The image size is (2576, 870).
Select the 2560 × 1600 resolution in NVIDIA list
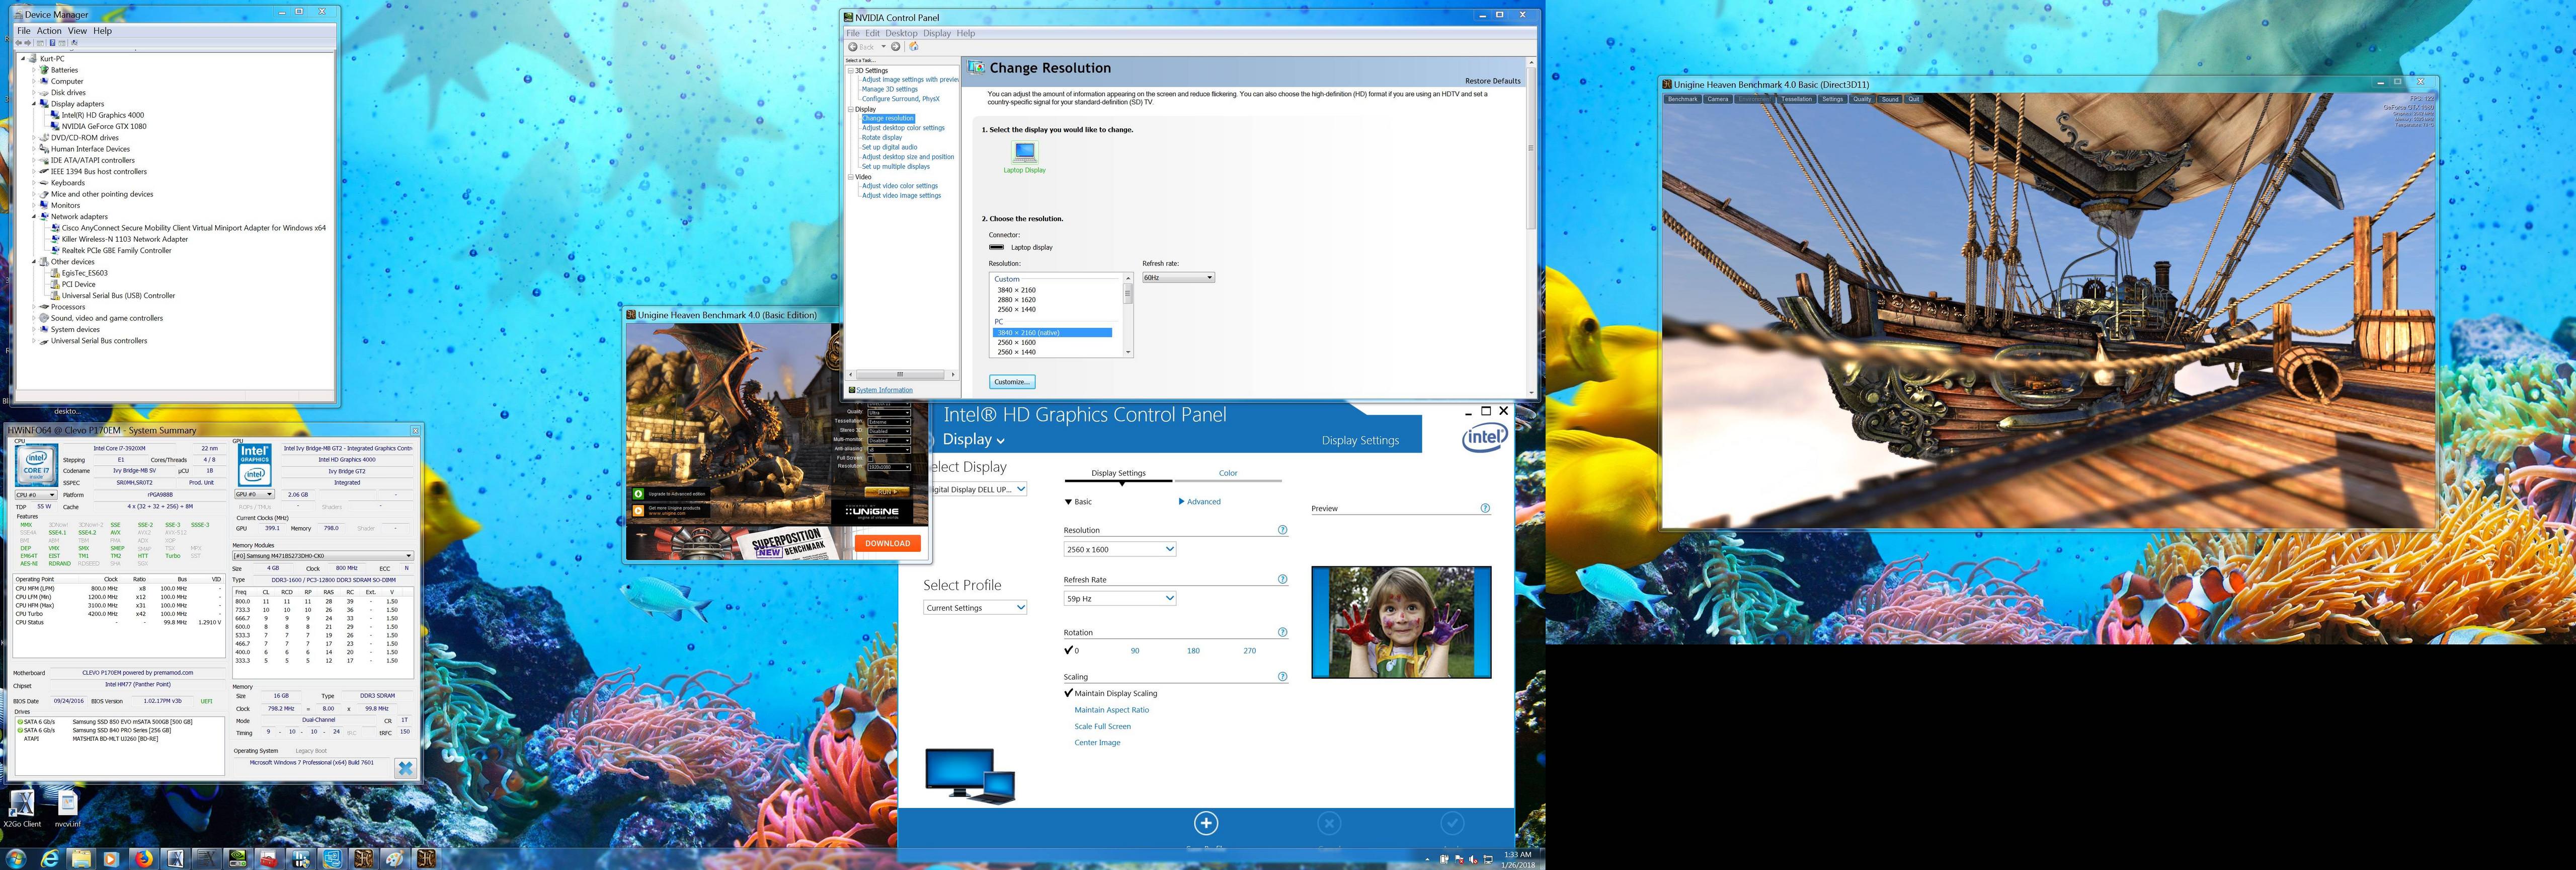pyautogui.click(x=1017, y=342)
